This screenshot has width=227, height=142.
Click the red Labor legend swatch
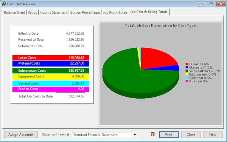coord(187,64)
